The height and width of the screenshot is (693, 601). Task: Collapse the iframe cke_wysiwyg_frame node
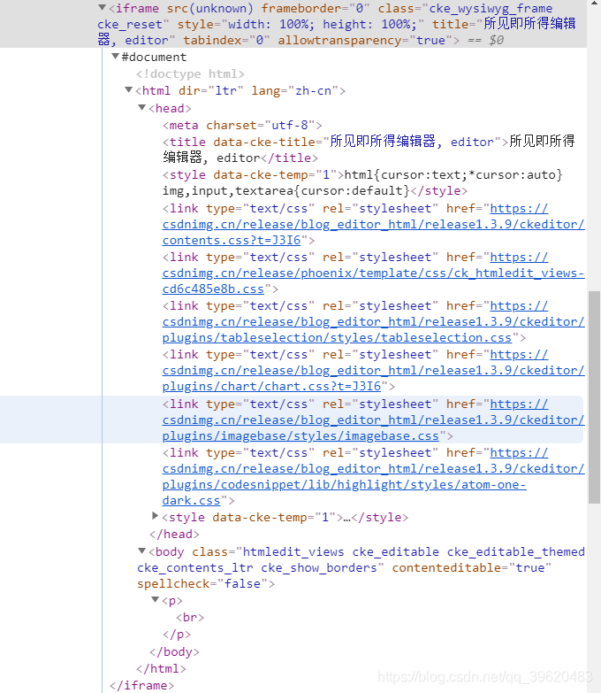click(x=102, y=7)
